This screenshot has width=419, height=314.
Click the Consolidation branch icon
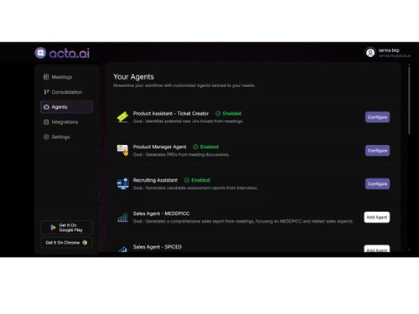46,92
